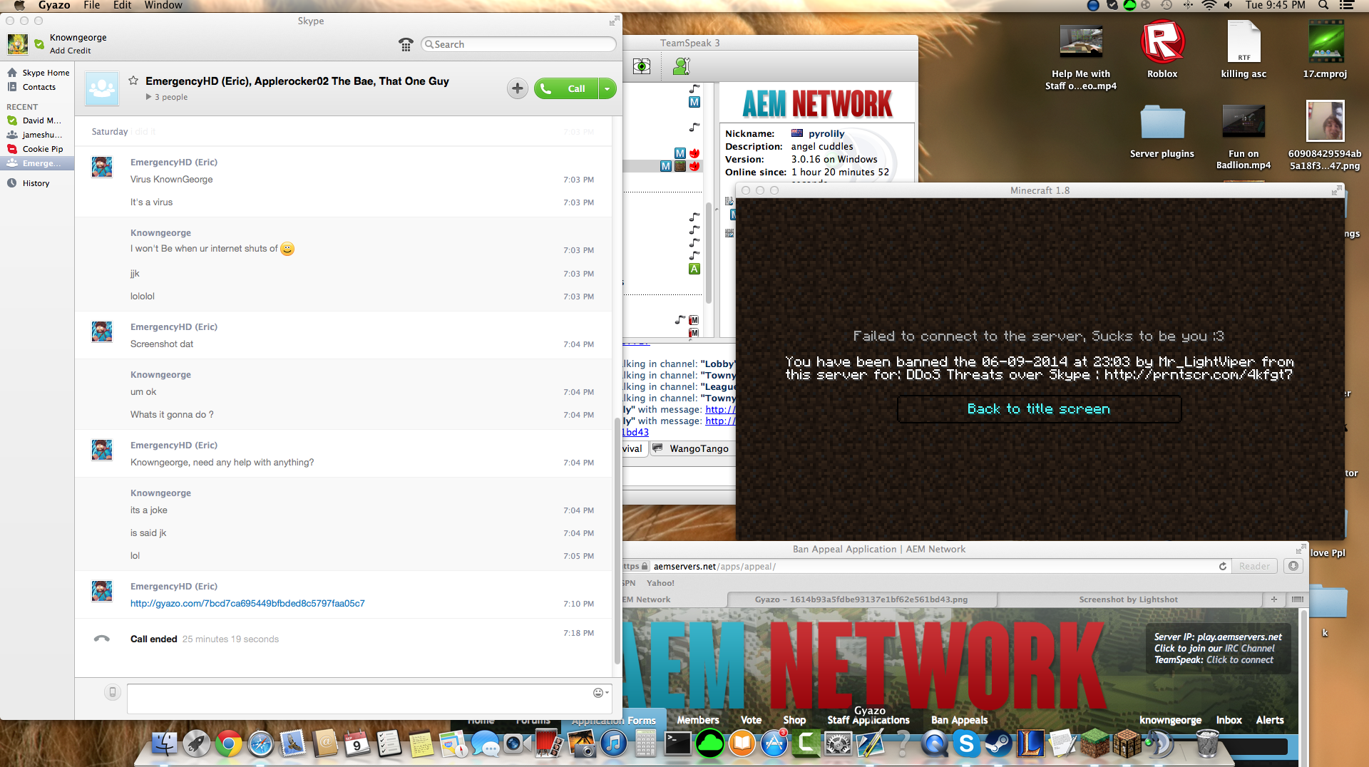Click Skype chat vertical scrollbar
The width and height of the screenshot is (1369, 767).
617,542
